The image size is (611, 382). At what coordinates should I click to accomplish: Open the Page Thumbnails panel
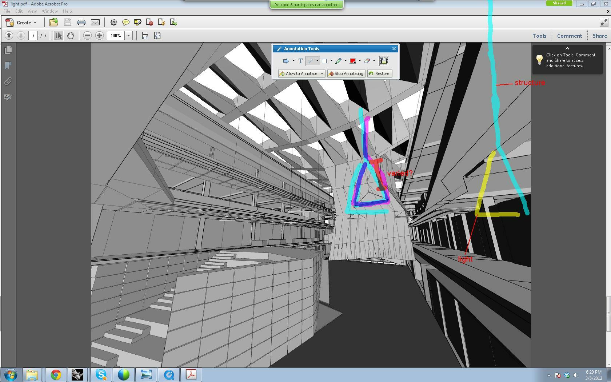(8, 50)
